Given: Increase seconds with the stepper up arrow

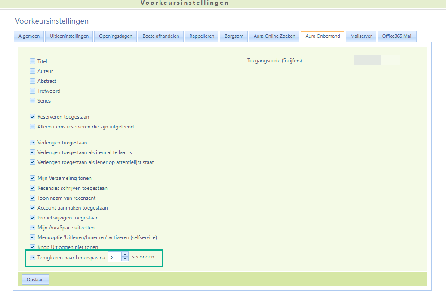Looking at the screenshot, I should tap(125, 255).
